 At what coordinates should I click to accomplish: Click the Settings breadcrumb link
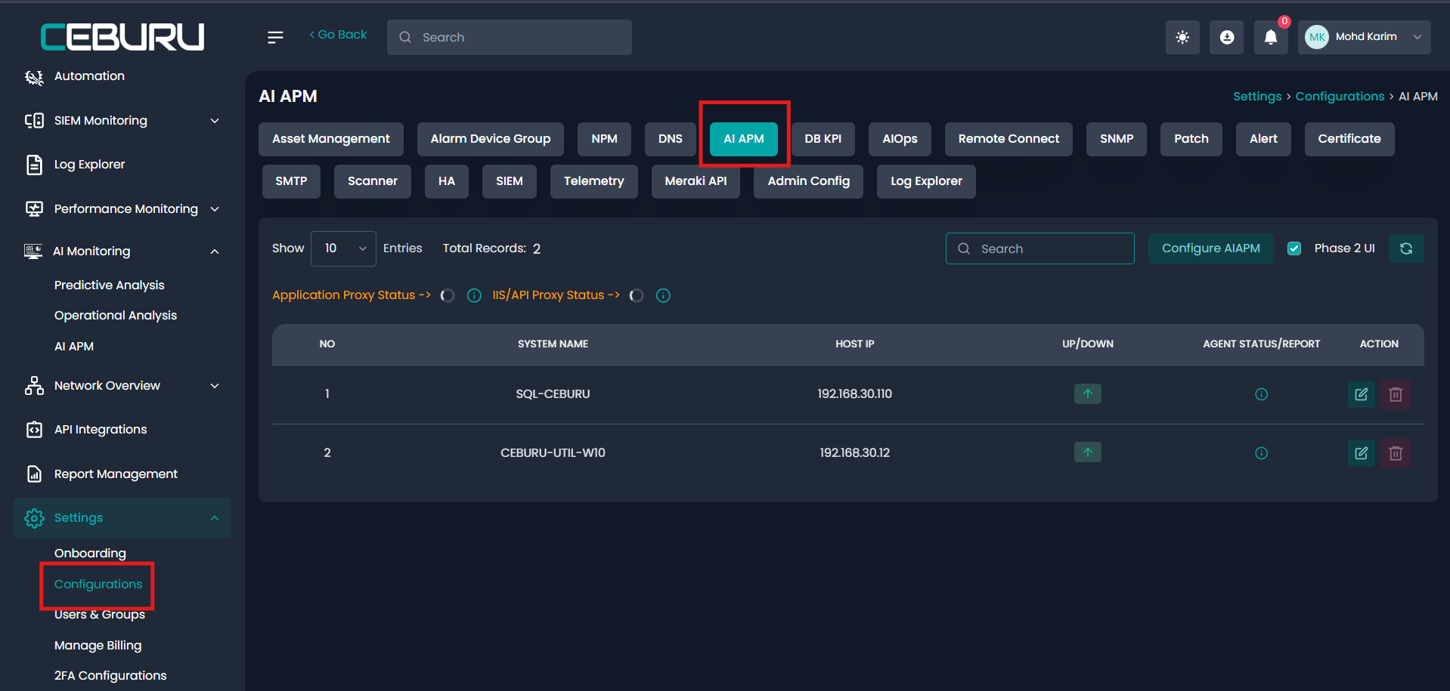pos(1257,97)
